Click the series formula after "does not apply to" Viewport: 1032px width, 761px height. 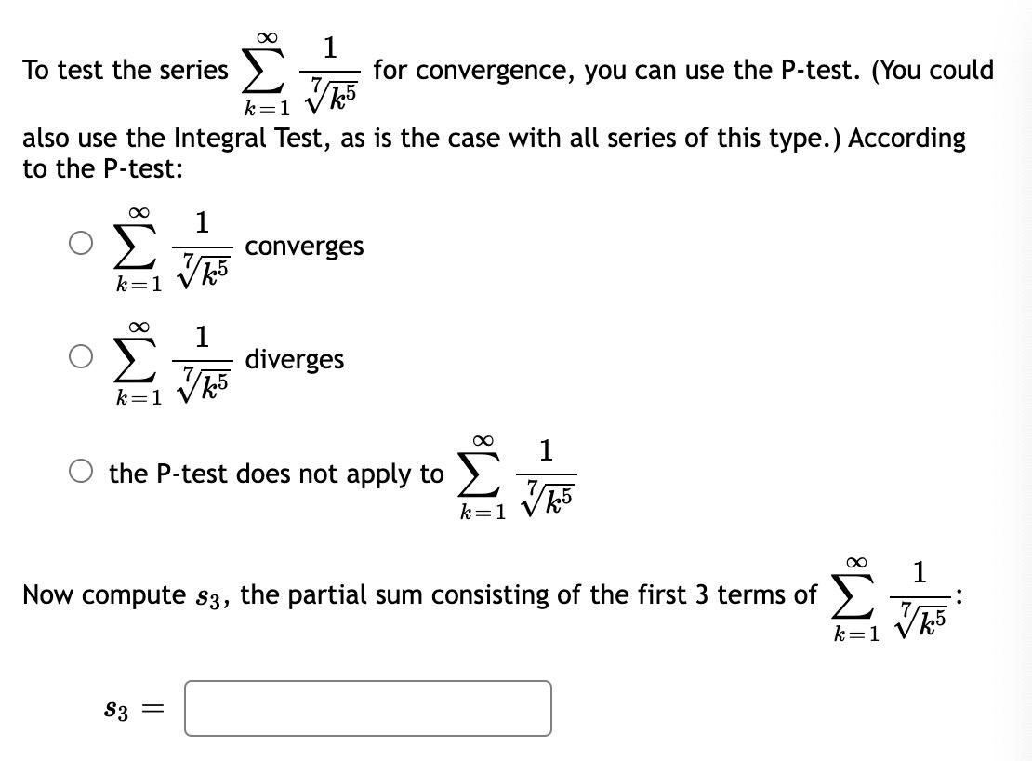pyautogui.click(x=518, y=477)
